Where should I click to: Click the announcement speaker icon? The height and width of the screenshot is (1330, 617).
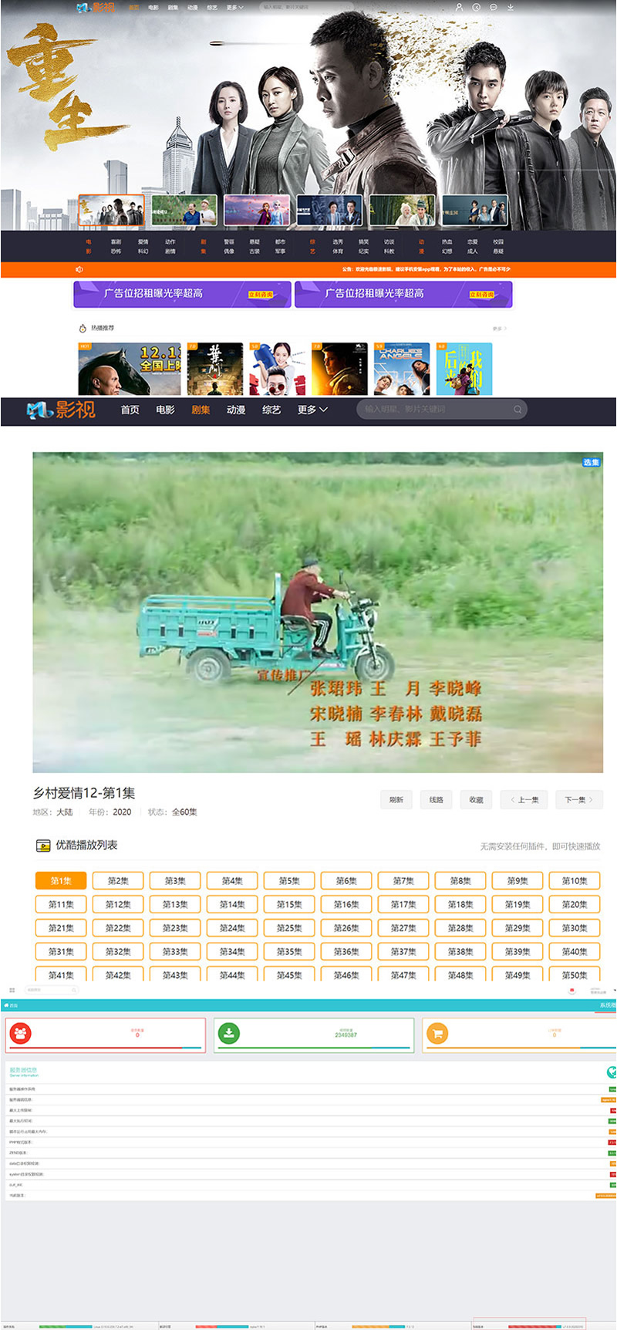tap(79, 269)
